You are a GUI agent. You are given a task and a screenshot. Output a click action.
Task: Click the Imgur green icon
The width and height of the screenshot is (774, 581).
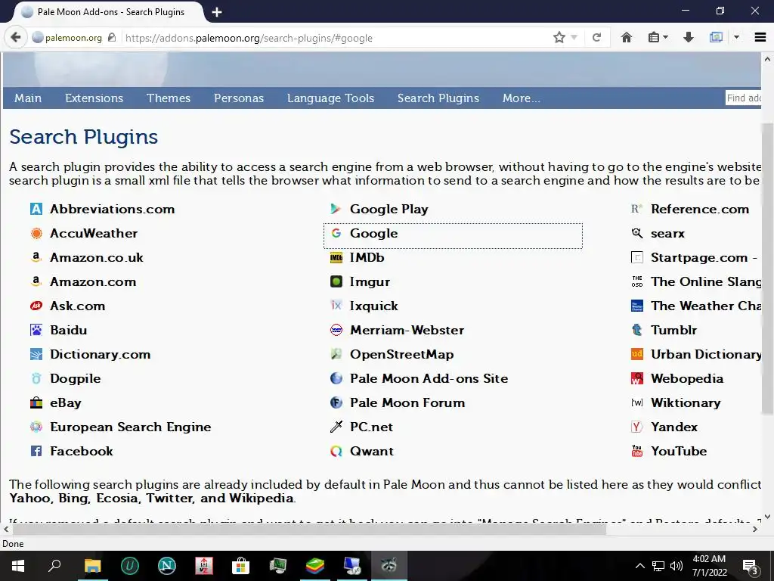pyautogui.click(x=336, y=281)
